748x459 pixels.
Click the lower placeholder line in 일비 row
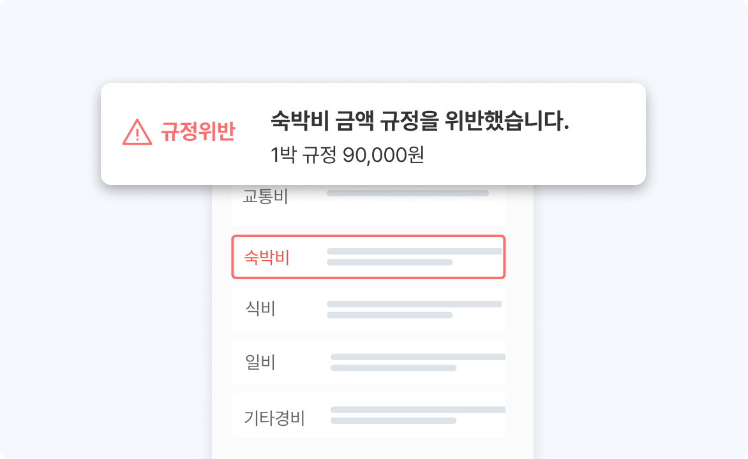pyautogui.click(x=393, y=368)
